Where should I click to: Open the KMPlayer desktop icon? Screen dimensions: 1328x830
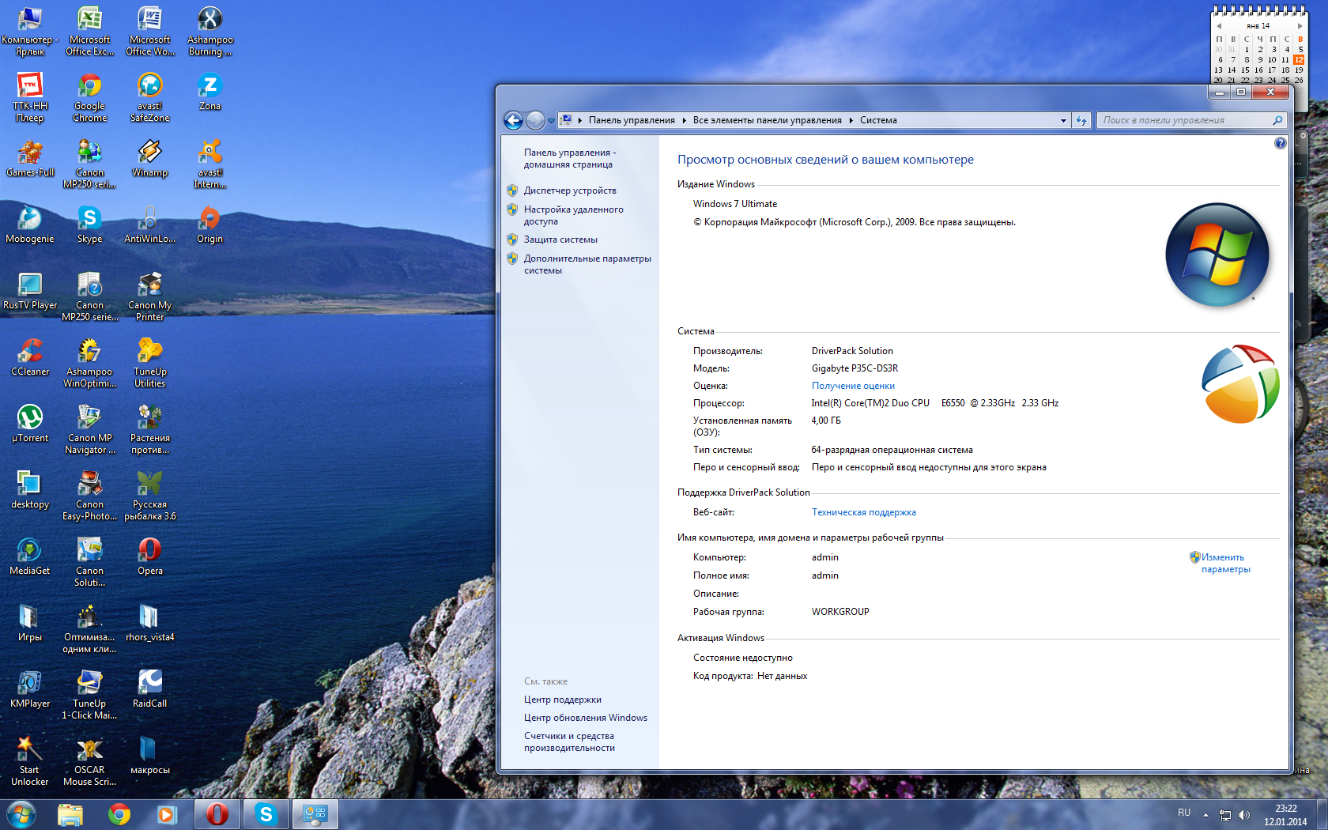point(29,689)
